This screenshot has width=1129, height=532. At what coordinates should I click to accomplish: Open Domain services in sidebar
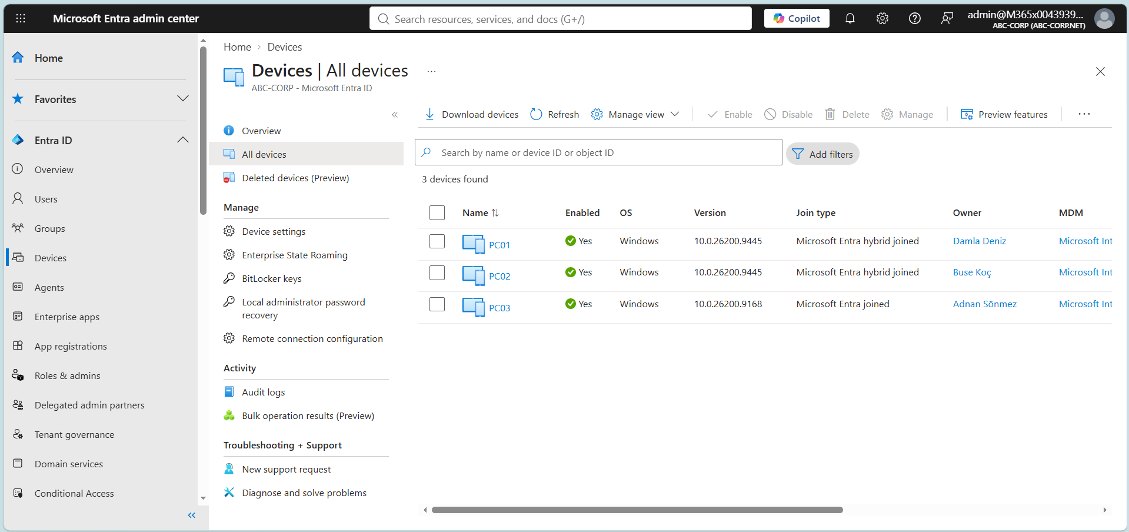point(68,464)
